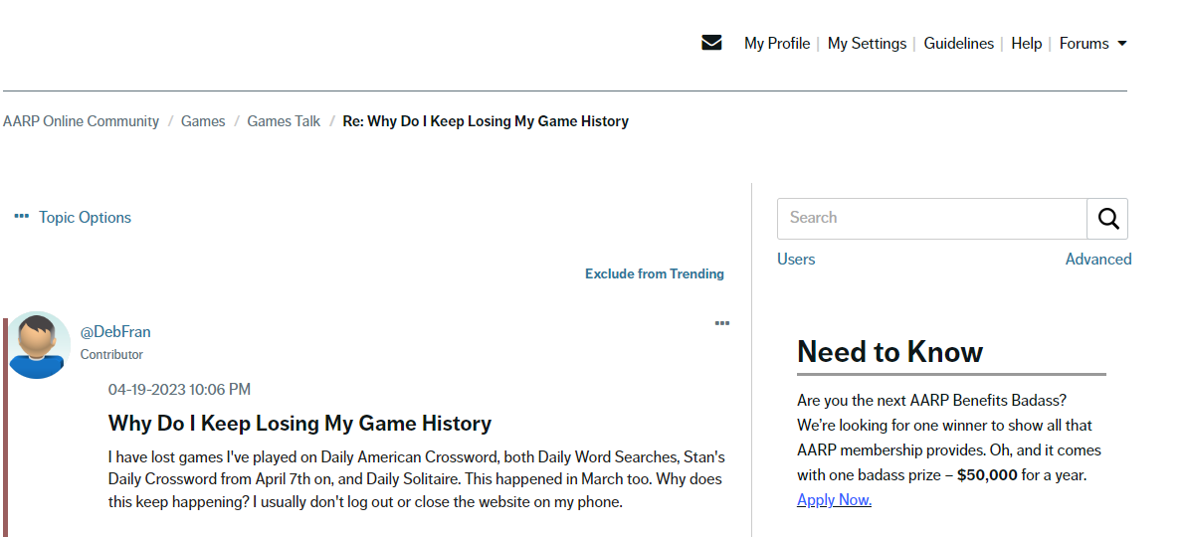Open Advanced search
Screen dimensions: 1184x537
(1097, 260)
